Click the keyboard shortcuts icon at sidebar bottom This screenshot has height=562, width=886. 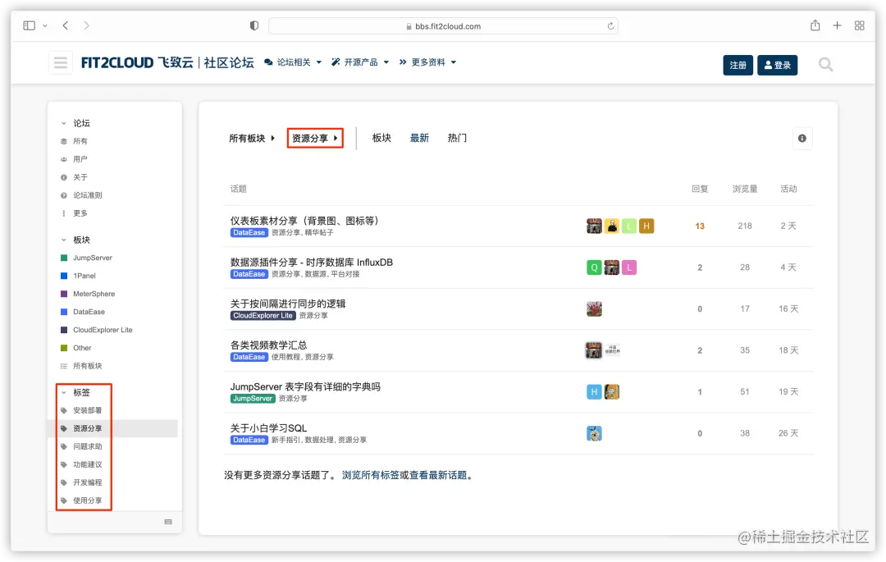click(167, 521)
